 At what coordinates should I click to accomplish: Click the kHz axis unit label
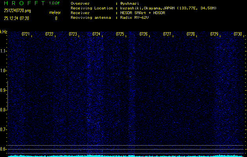click(x=4, y=32)
